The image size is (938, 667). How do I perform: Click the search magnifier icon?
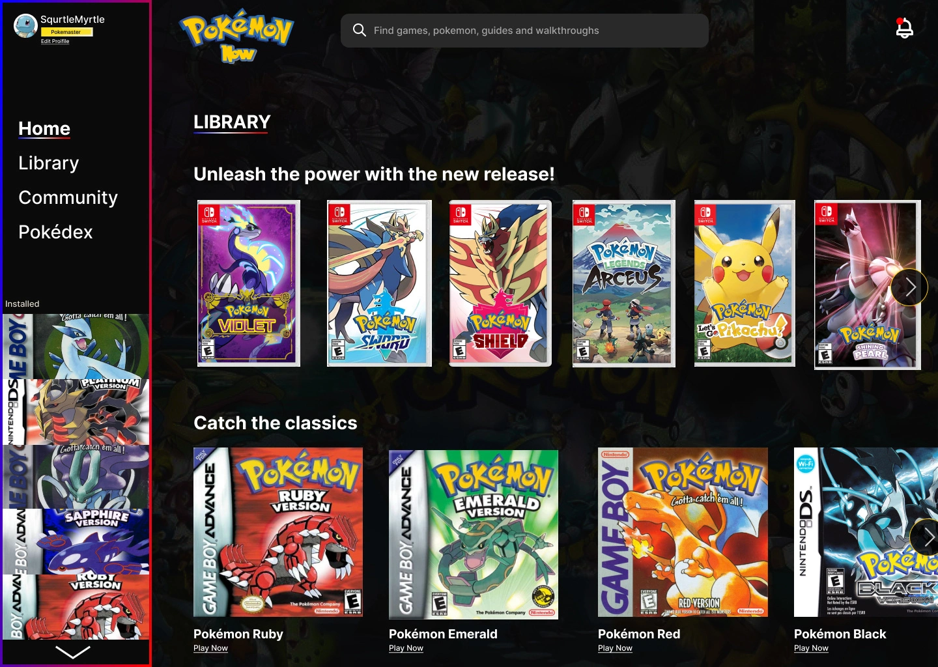359,30
